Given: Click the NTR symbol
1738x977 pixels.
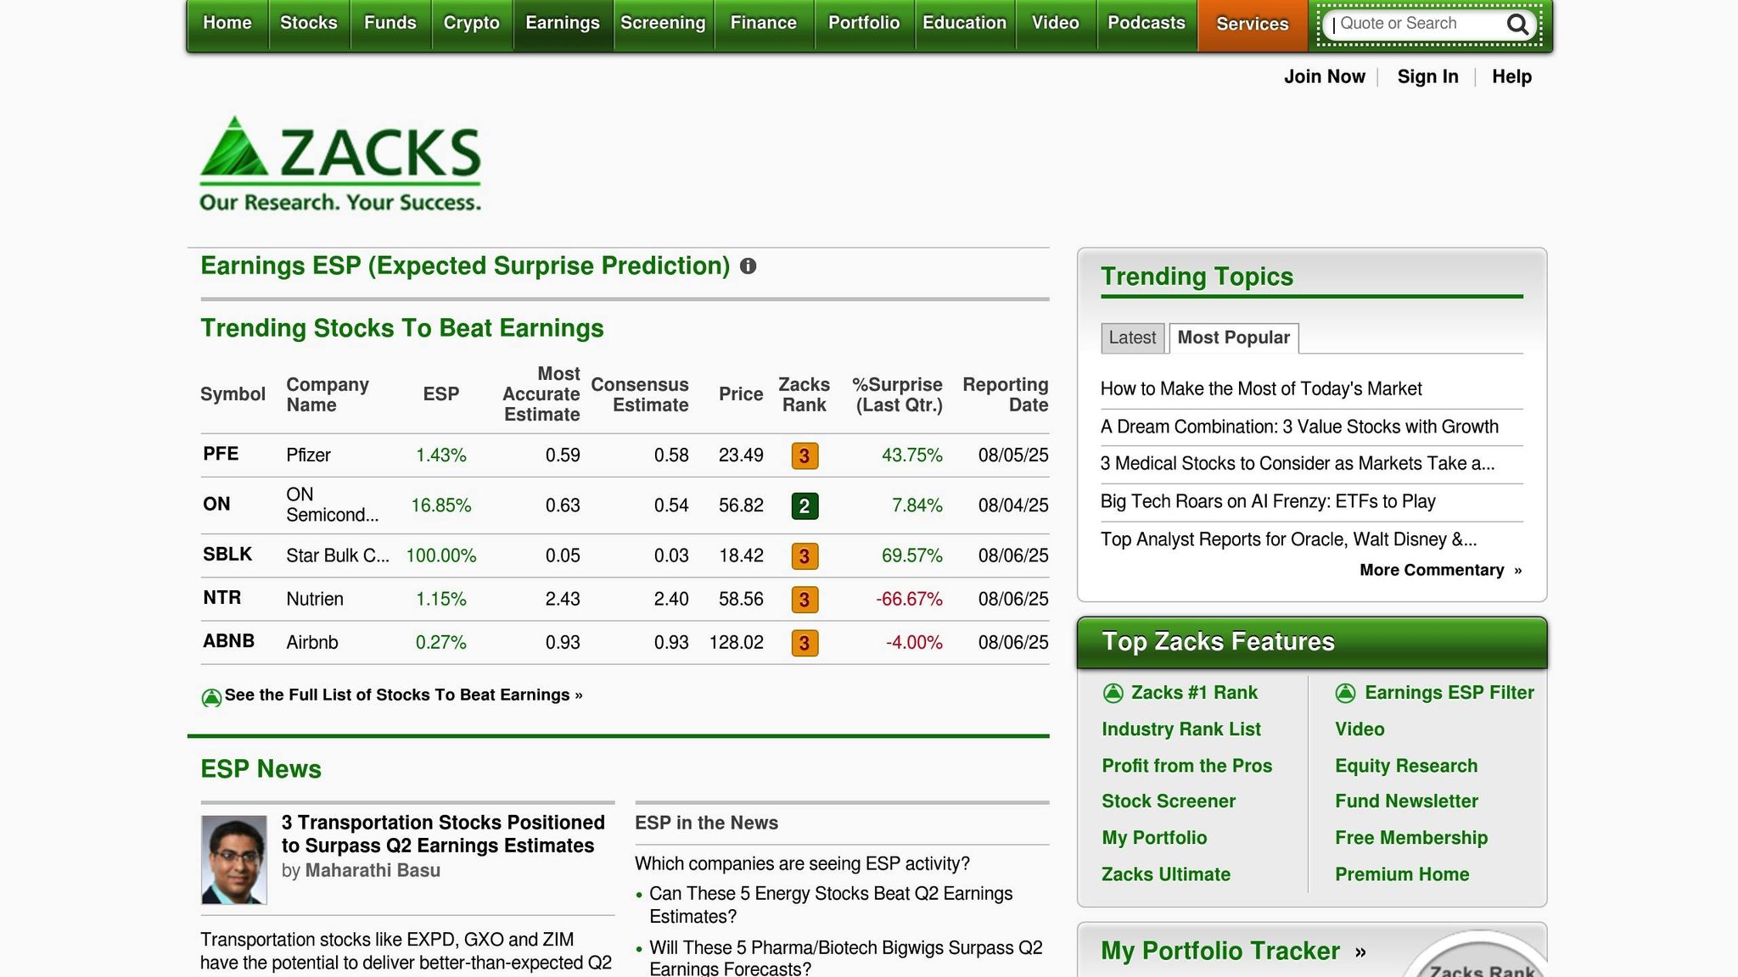Looking at the screenshot, I should pos(222,597).
